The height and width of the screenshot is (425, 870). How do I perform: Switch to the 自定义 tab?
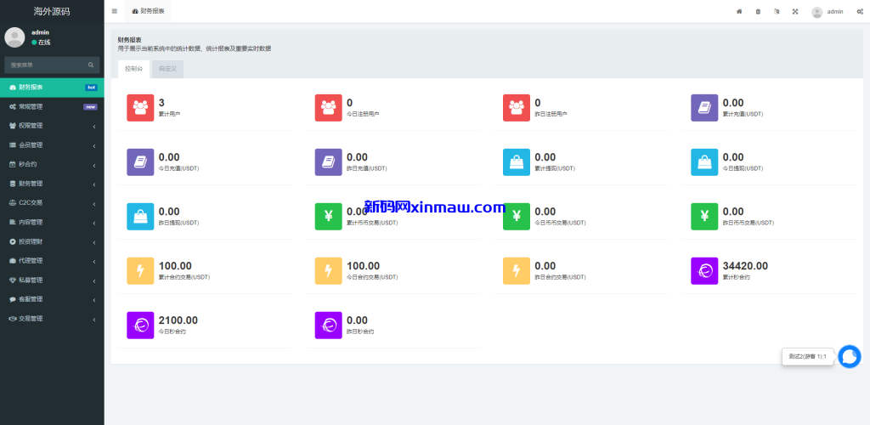tap(167, 69)
